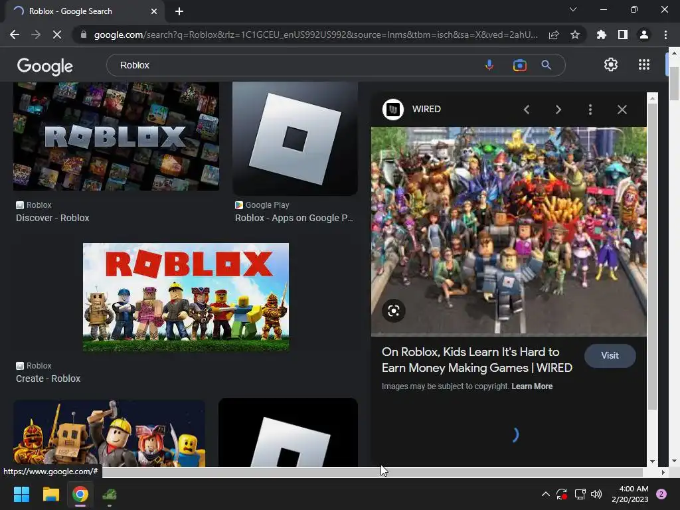Expand the system tray hidden icons chevron

[546, 494]
